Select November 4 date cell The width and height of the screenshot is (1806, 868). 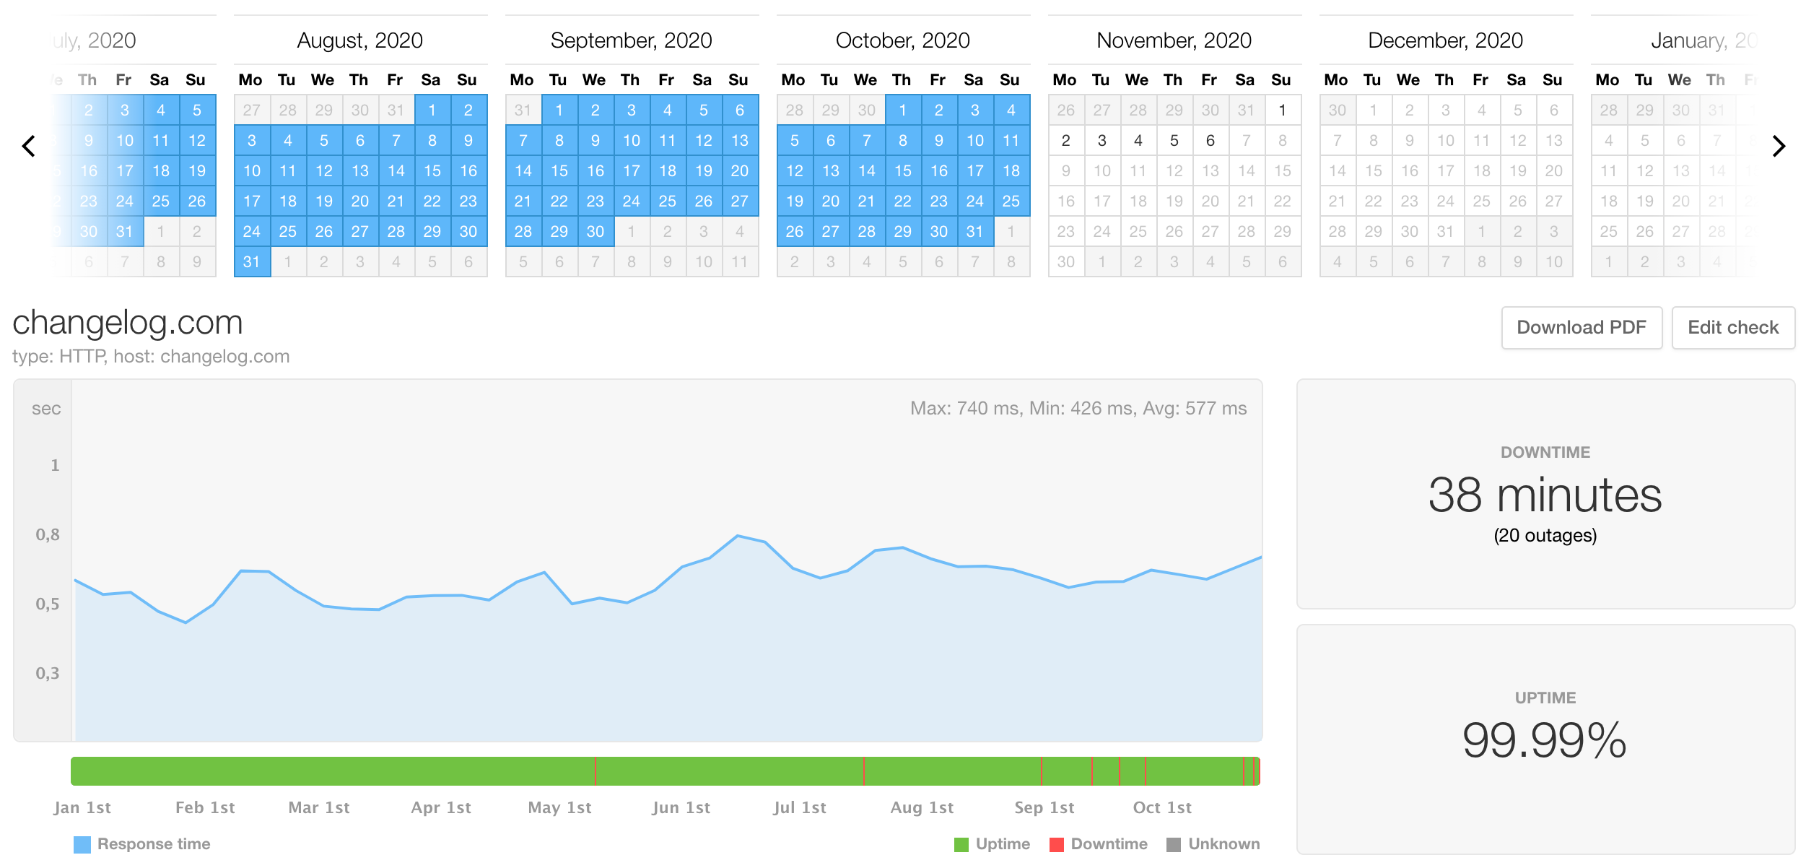(1138, 140)
